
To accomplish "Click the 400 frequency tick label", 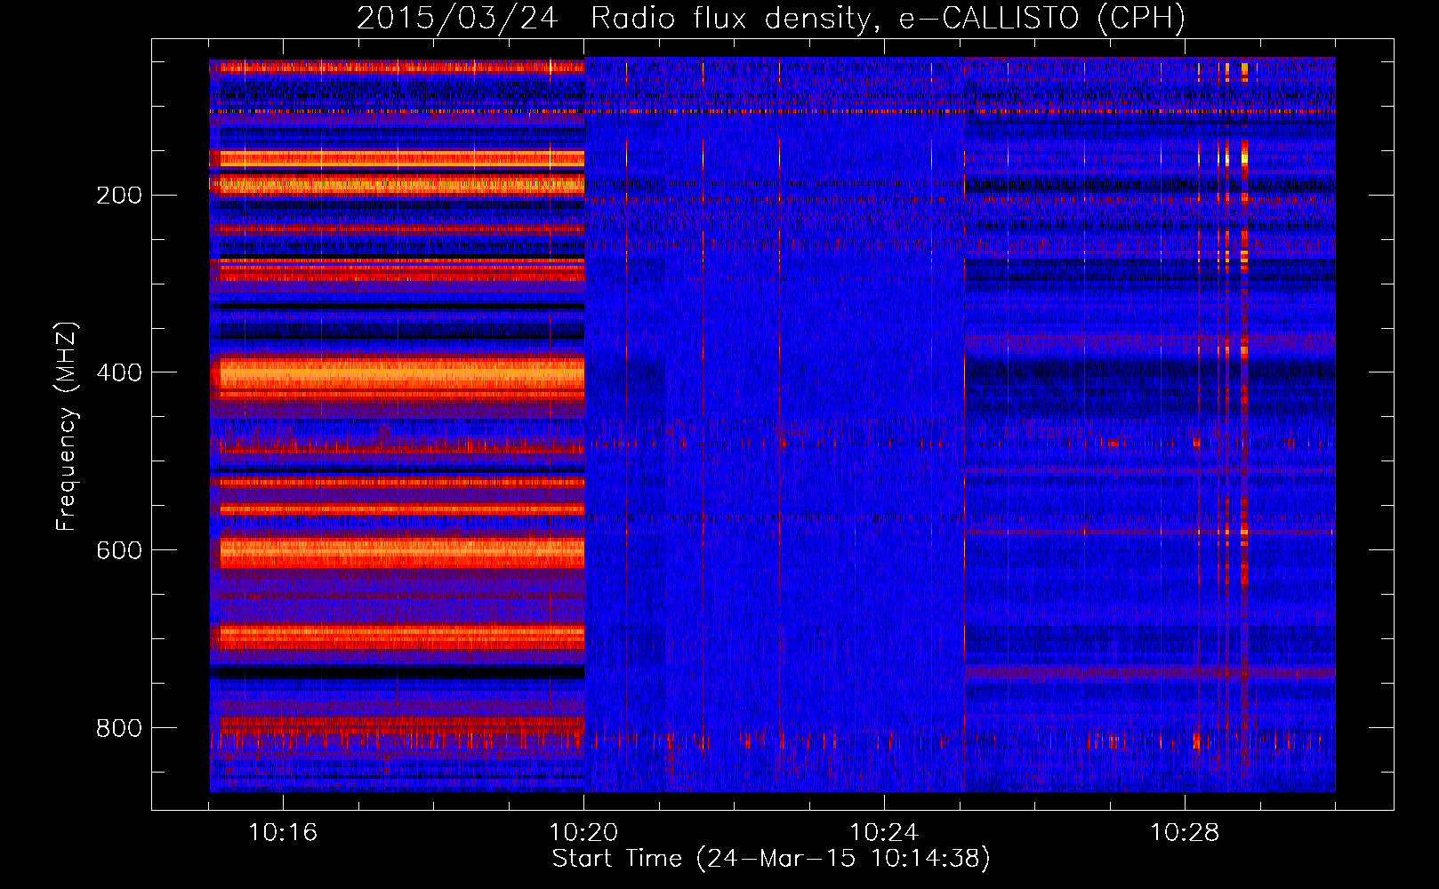I will point(119,372).
